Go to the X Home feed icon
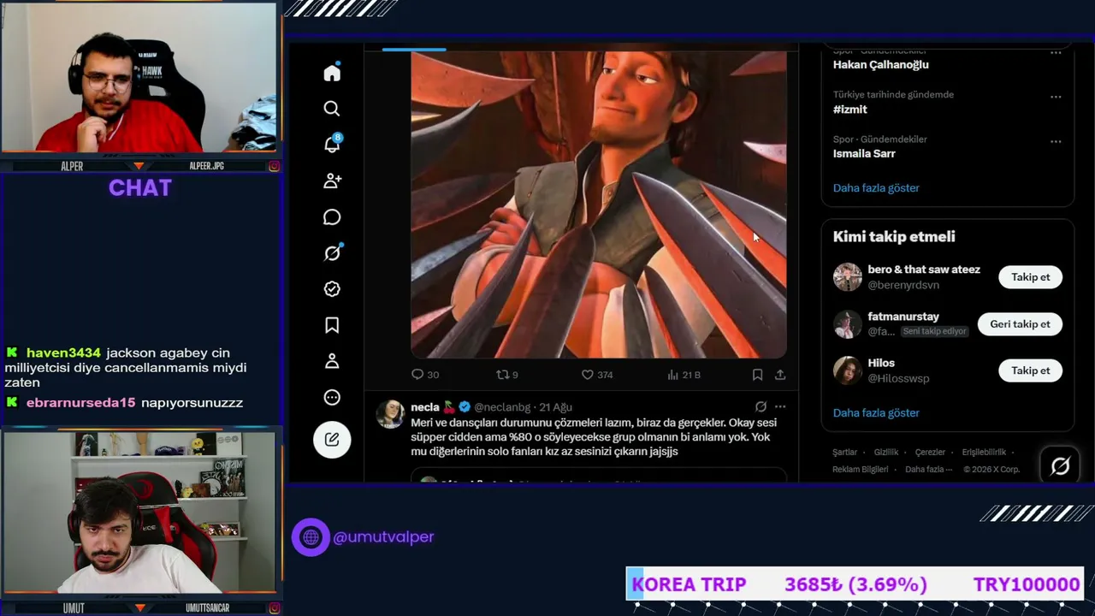The height and width of the screenshot is (616, 1095). point(332,73)
